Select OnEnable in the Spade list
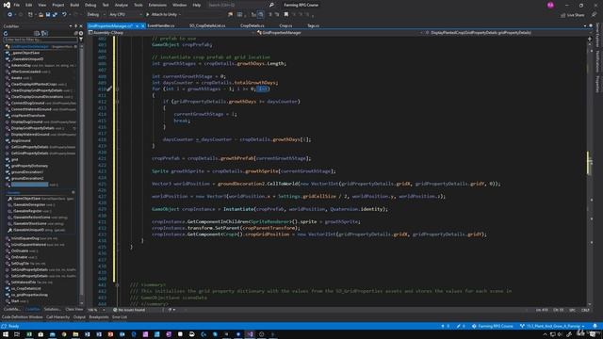603x339 pixels. coord(20,257)
